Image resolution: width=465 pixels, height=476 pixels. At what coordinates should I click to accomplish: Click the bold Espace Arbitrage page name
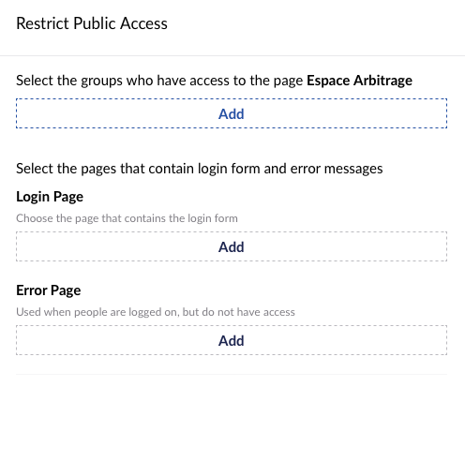point(359,81)
